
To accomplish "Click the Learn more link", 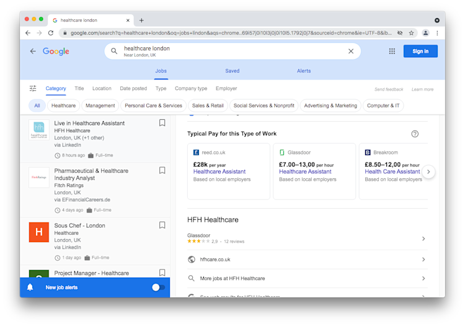I will click(x=422, y=89).
